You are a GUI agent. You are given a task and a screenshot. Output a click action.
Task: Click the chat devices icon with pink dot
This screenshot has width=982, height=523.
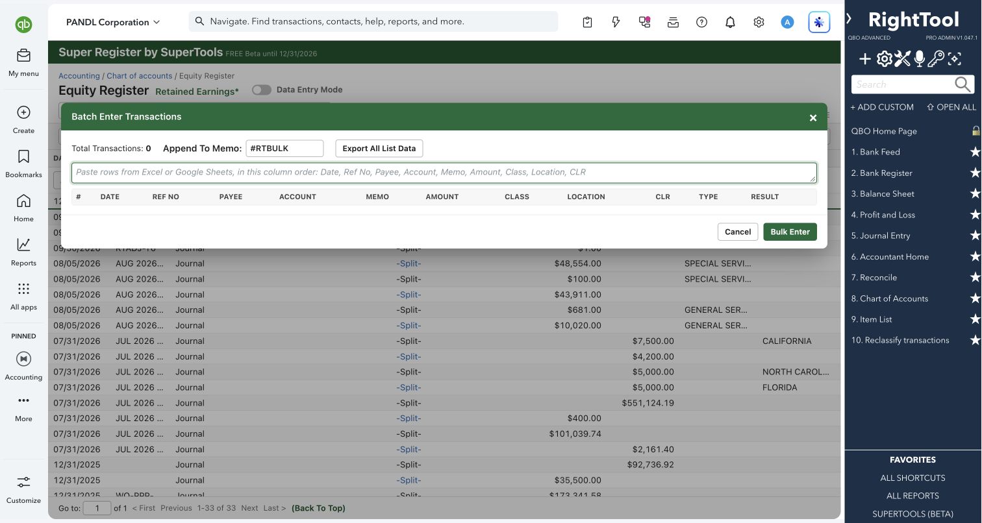[644, 22]
